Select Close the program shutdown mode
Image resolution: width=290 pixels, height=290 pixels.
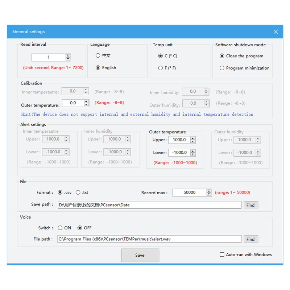[222, 56]
